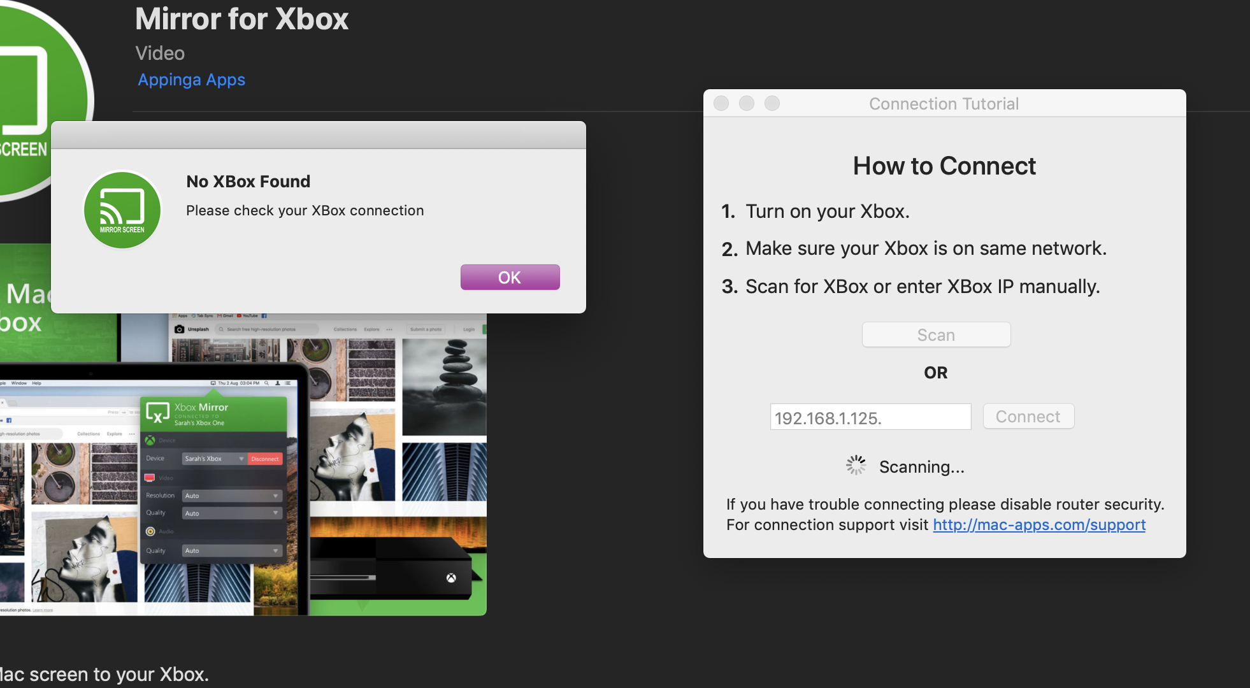Click 'Scan for XBox or enter XBox IP manually.'
Image resolution: width=1250 pixels, height=688 pixels.
click(x=923, y=286)
